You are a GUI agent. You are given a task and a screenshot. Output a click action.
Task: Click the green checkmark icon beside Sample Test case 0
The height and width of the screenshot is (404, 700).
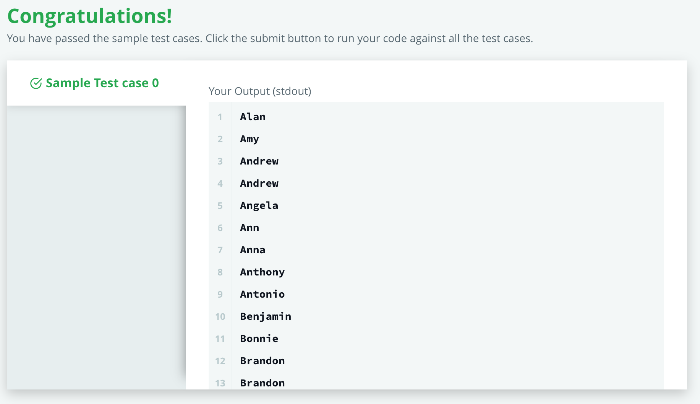[x=36, y=83]
